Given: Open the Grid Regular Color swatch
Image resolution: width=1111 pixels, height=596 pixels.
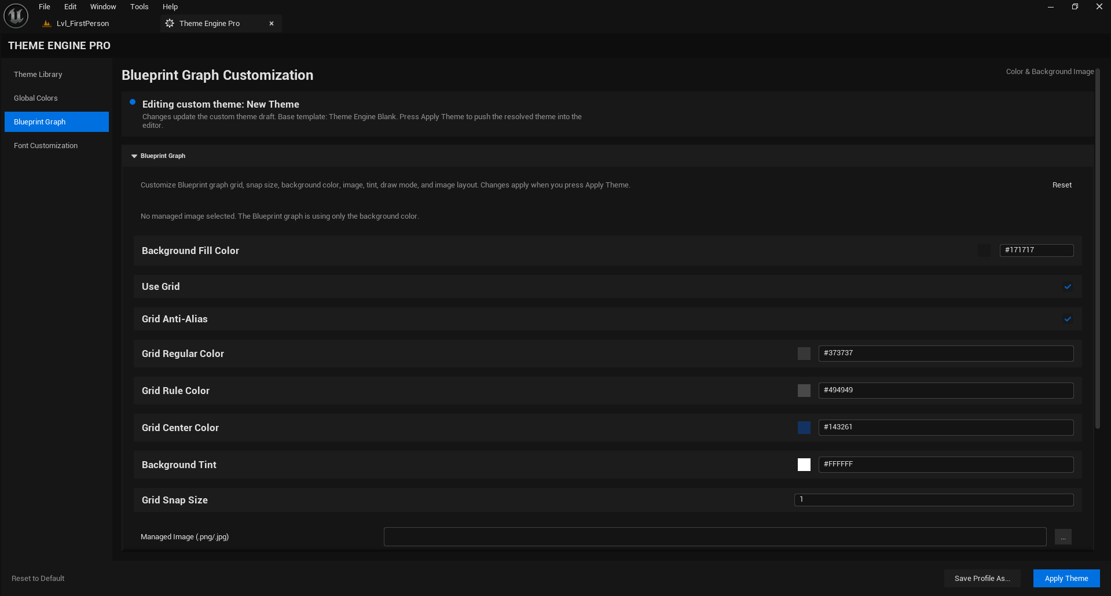Looking at the screenshot, I should (x=804, y=354).
